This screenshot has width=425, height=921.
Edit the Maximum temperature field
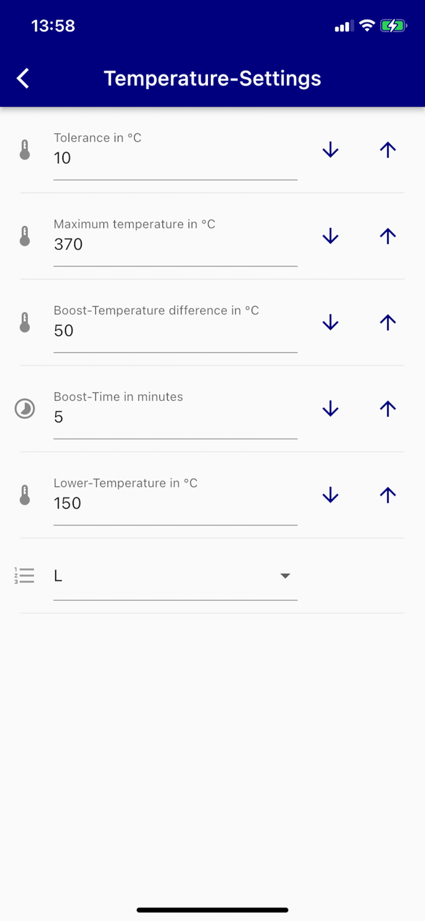[175, 244]
